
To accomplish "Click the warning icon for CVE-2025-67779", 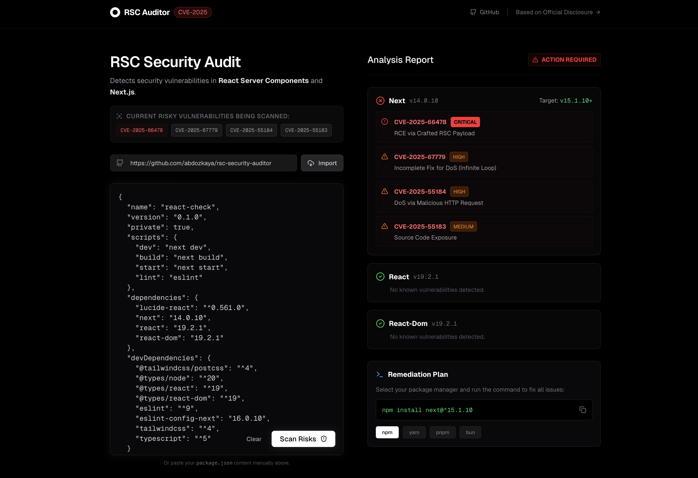I will (x=384, y=157).
